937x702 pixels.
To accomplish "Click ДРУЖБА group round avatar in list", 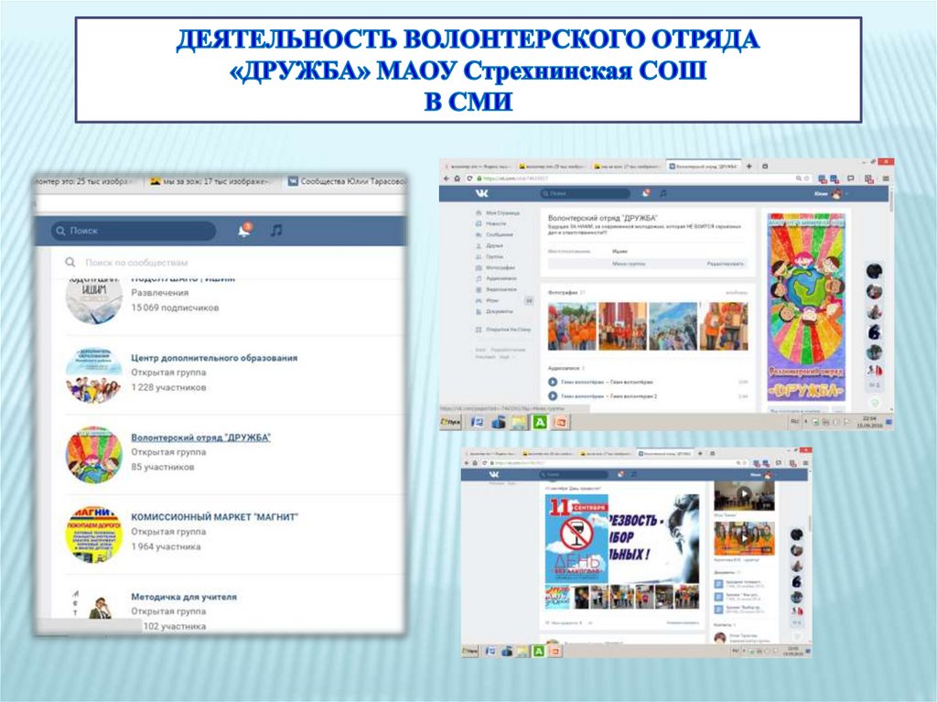I will pyautogui.click(x=93, y=454).
